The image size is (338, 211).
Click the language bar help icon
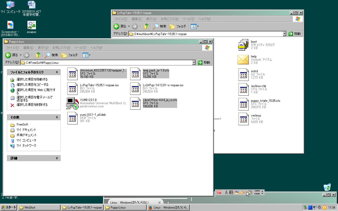[x=250, y=192]
